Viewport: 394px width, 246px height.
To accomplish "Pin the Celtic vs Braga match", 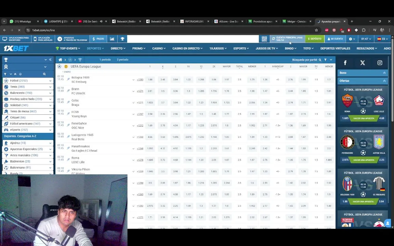I will pyautogui.click(x=68, y=102).
